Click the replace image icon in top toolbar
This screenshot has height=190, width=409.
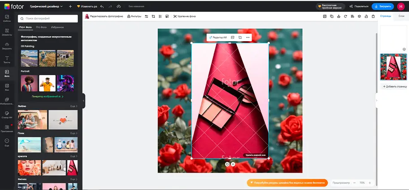[167, 17]
